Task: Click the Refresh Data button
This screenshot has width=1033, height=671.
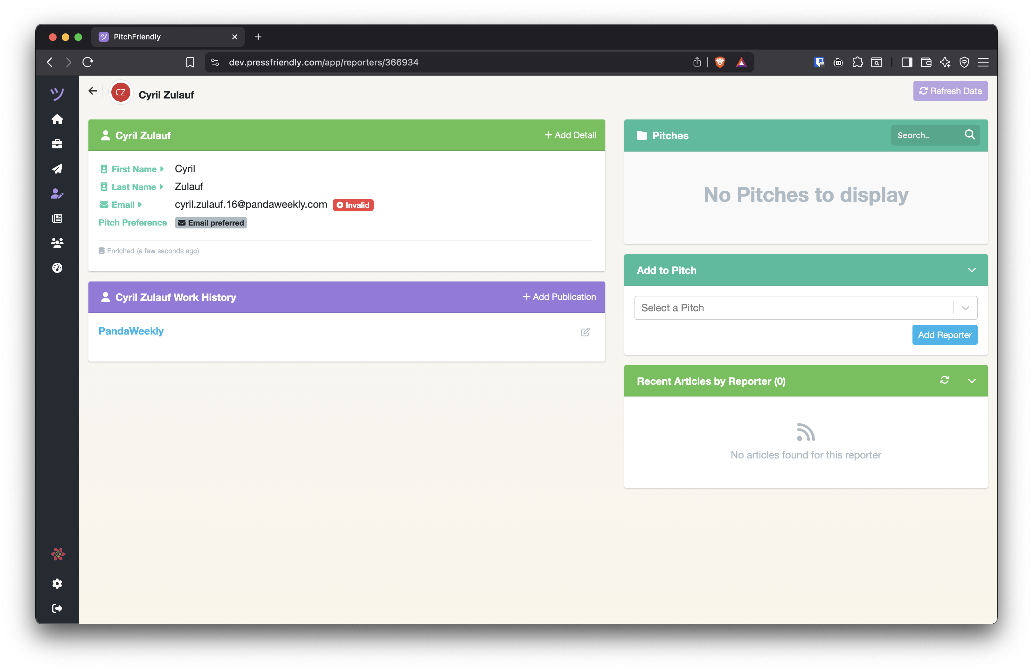Action: (x=950, y=91)
